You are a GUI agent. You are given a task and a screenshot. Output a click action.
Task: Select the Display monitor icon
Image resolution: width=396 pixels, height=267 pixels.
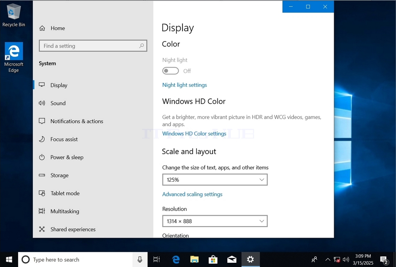[x=42, y=85]
